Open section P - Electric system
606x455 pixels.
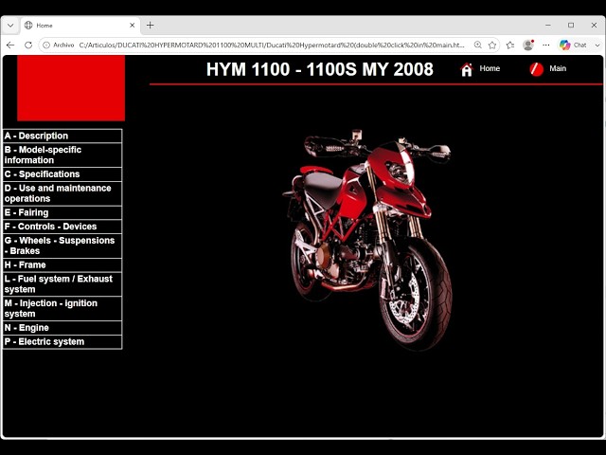coord(62,341)
